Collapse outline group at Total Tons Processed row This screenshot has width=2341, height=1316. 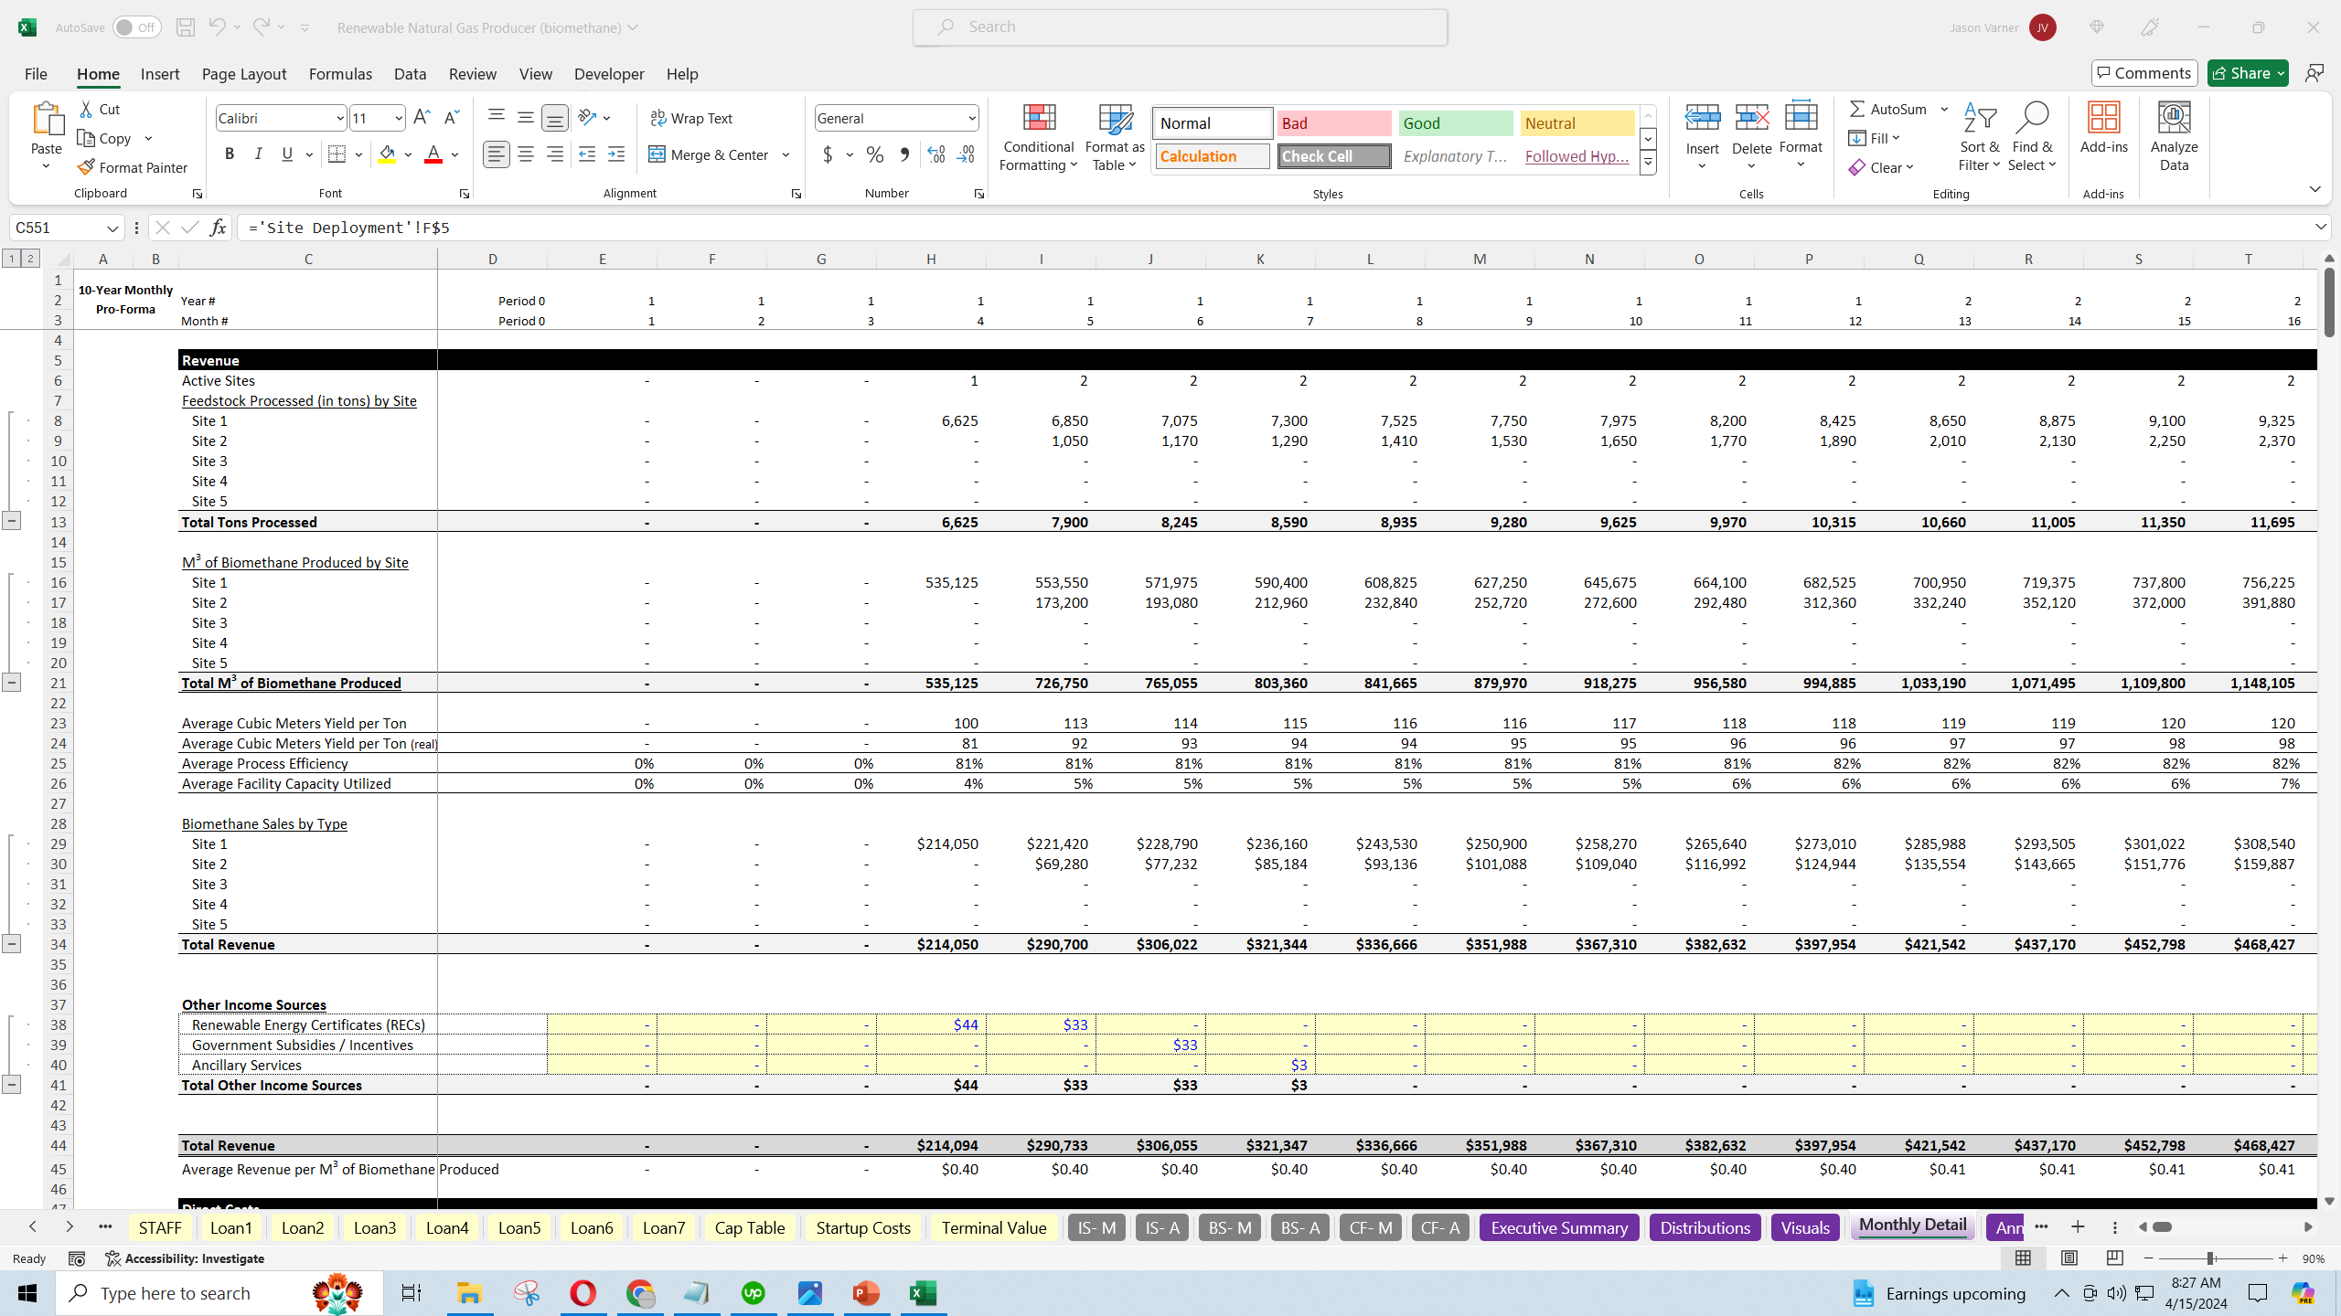pyautogui.click(x=11, y=522)
